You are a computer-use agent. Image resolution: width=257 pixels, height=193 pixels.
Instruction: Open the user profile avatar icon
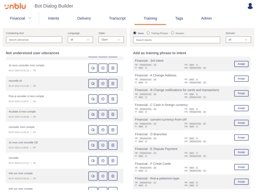coord(250,6)
